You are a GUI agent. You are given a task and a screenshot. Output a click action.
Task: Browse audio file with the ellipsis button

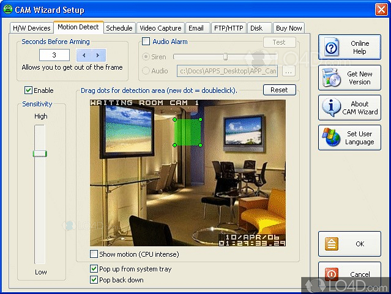[x=289, y=72]
